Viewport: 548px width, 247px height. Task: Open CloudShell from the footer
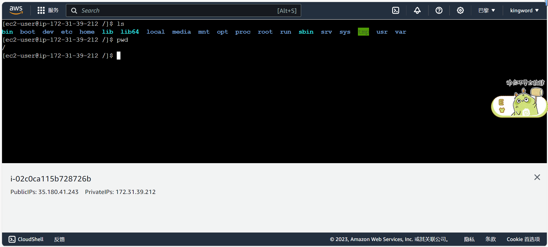[26, 239]
